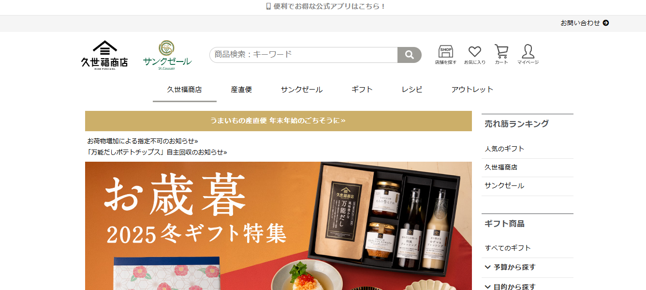
Task: Open the レシピ navigation tab
Action: click(x=412, y=90)
